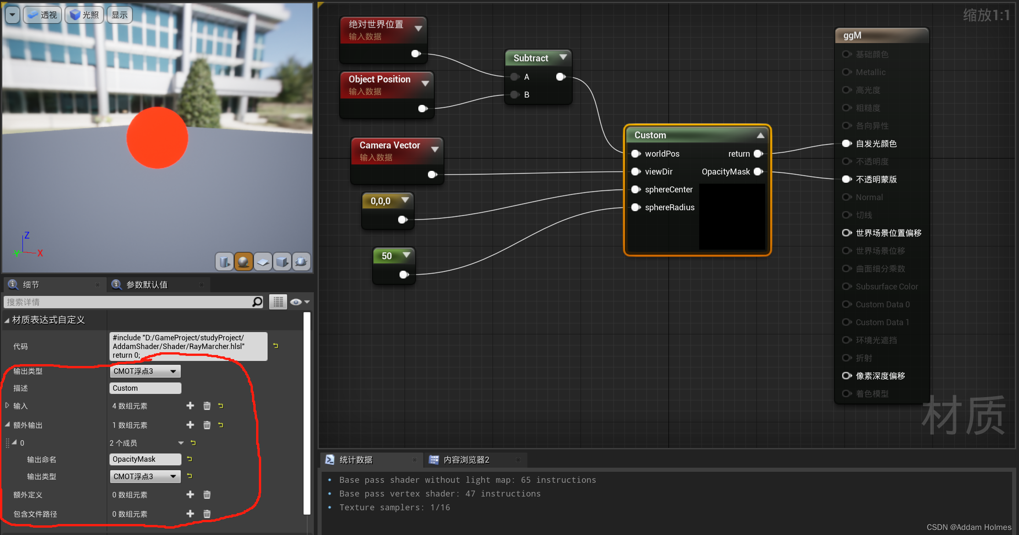Open the 内容浏览器2 tab
This screenshot has width=1019, height=535.
tap(466, 460)
